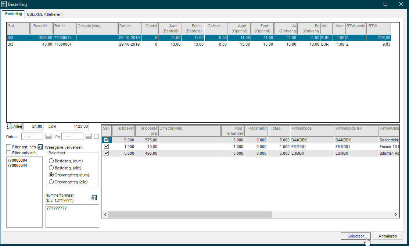Viewport: 409px width, 246px height.
Task: Open calendar picker for t/m end date
Action: pyautogui.click(x=89, y=136)
